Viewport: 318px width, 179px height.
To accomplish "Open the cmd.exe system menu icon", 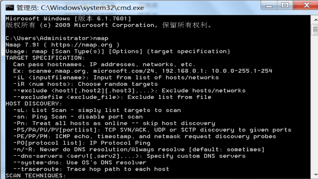I will point(10,8).
